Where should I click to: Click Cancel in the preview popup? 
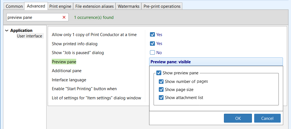pos(267,118)
